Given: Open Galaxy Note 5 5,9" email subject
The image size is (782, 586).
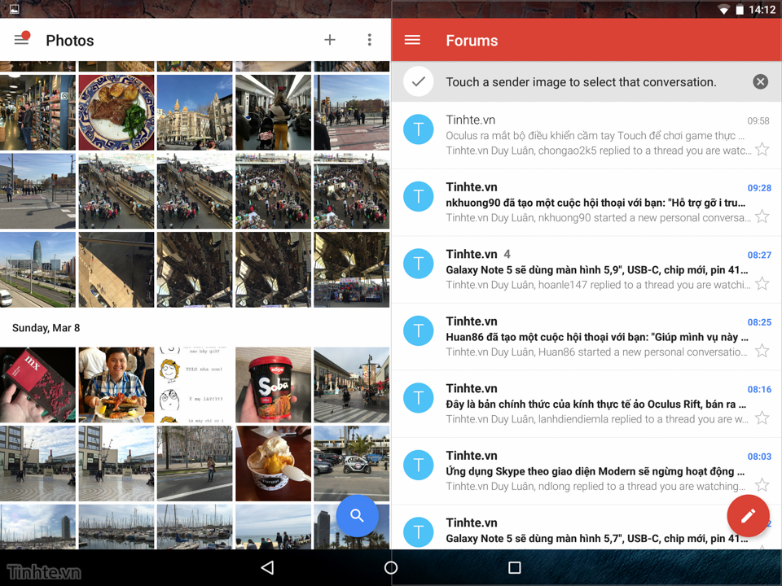Looking at the screenshot, I should pos(596,270).
